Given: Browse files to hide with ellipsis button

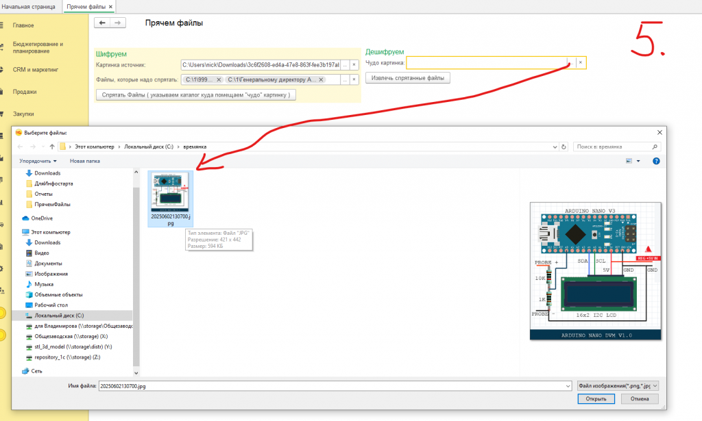Looking at the screenshot, I should (345, 79).
